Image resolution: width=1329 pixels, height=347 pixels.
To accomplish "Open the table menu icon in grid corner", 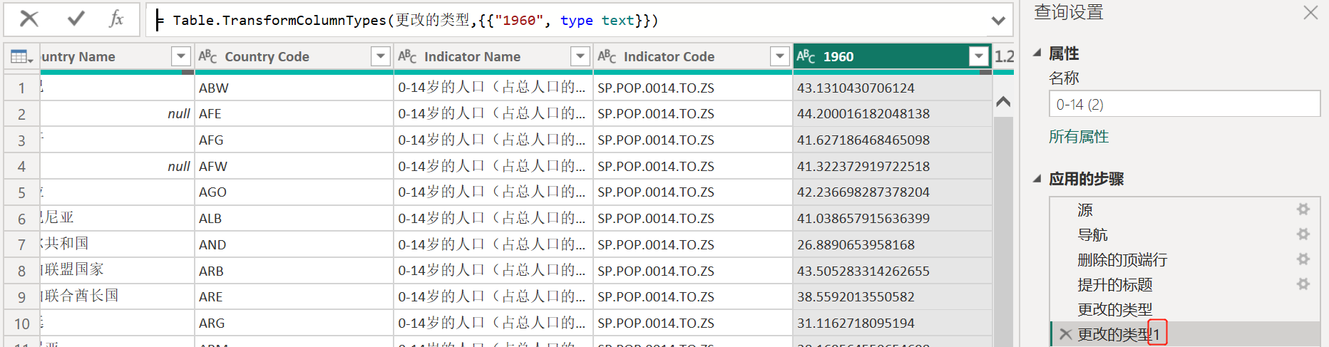I will click(x=21, y=57).
